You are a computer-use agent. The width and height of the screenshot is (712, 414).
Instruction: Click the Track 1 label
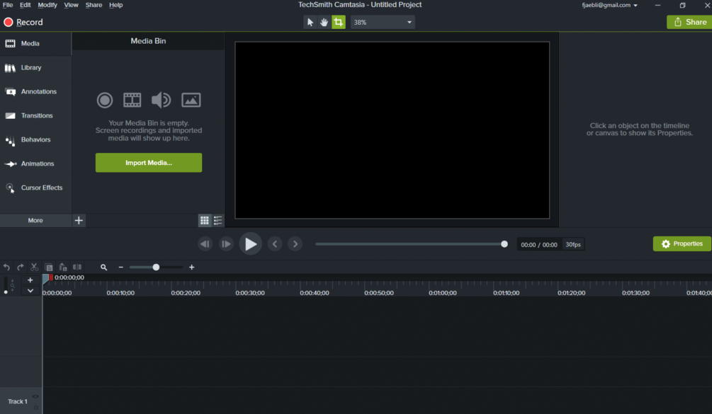(x=17, y=401)
